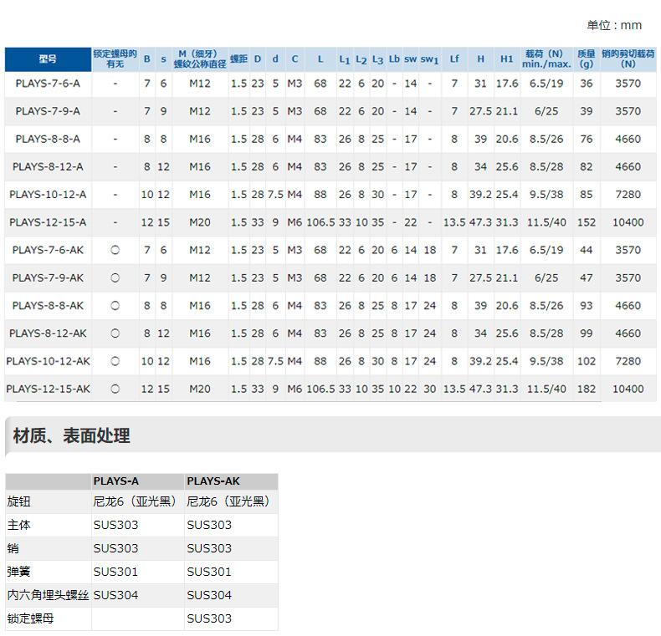Click the 材质、表面处理 section heading
The image size is (661, 636).
(72, 435)
